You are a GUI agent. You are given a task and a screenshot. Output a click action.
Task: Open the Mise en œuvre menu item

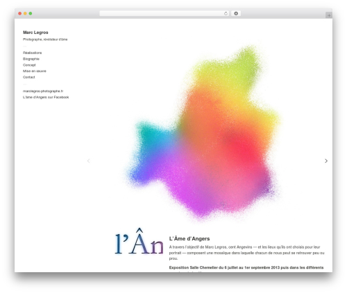(35, 71)
